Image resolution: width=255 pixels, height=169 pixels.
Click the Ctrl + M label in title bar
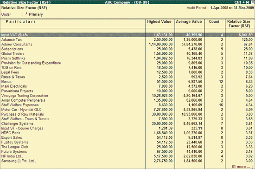(242, 2)
